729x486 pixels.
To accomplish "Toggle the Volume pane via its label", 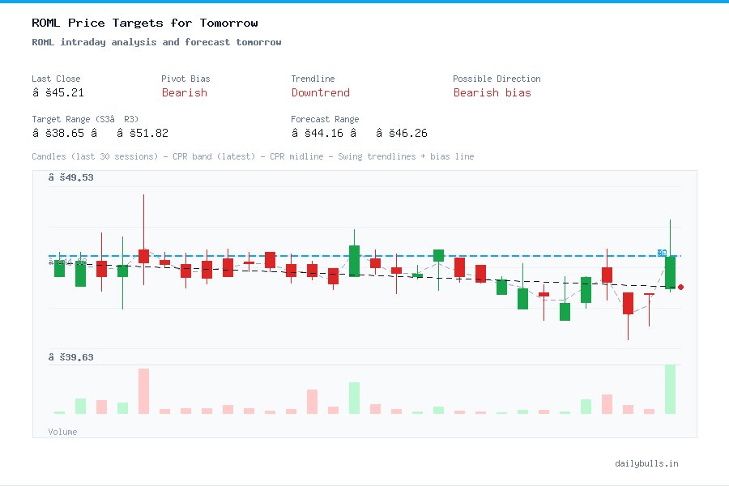I will click(62, 432).
